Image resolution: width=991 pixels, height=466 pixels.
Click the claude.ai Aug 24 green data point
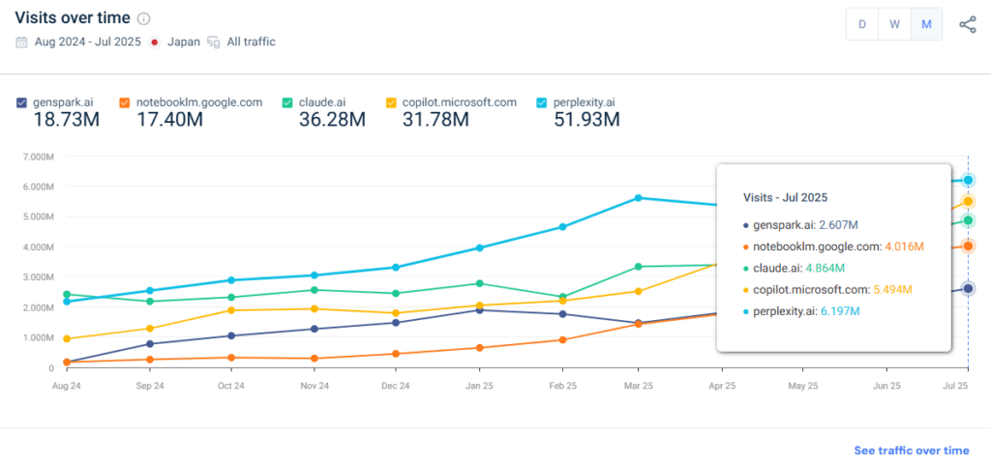pyautogui.click(x=67, y=294)
